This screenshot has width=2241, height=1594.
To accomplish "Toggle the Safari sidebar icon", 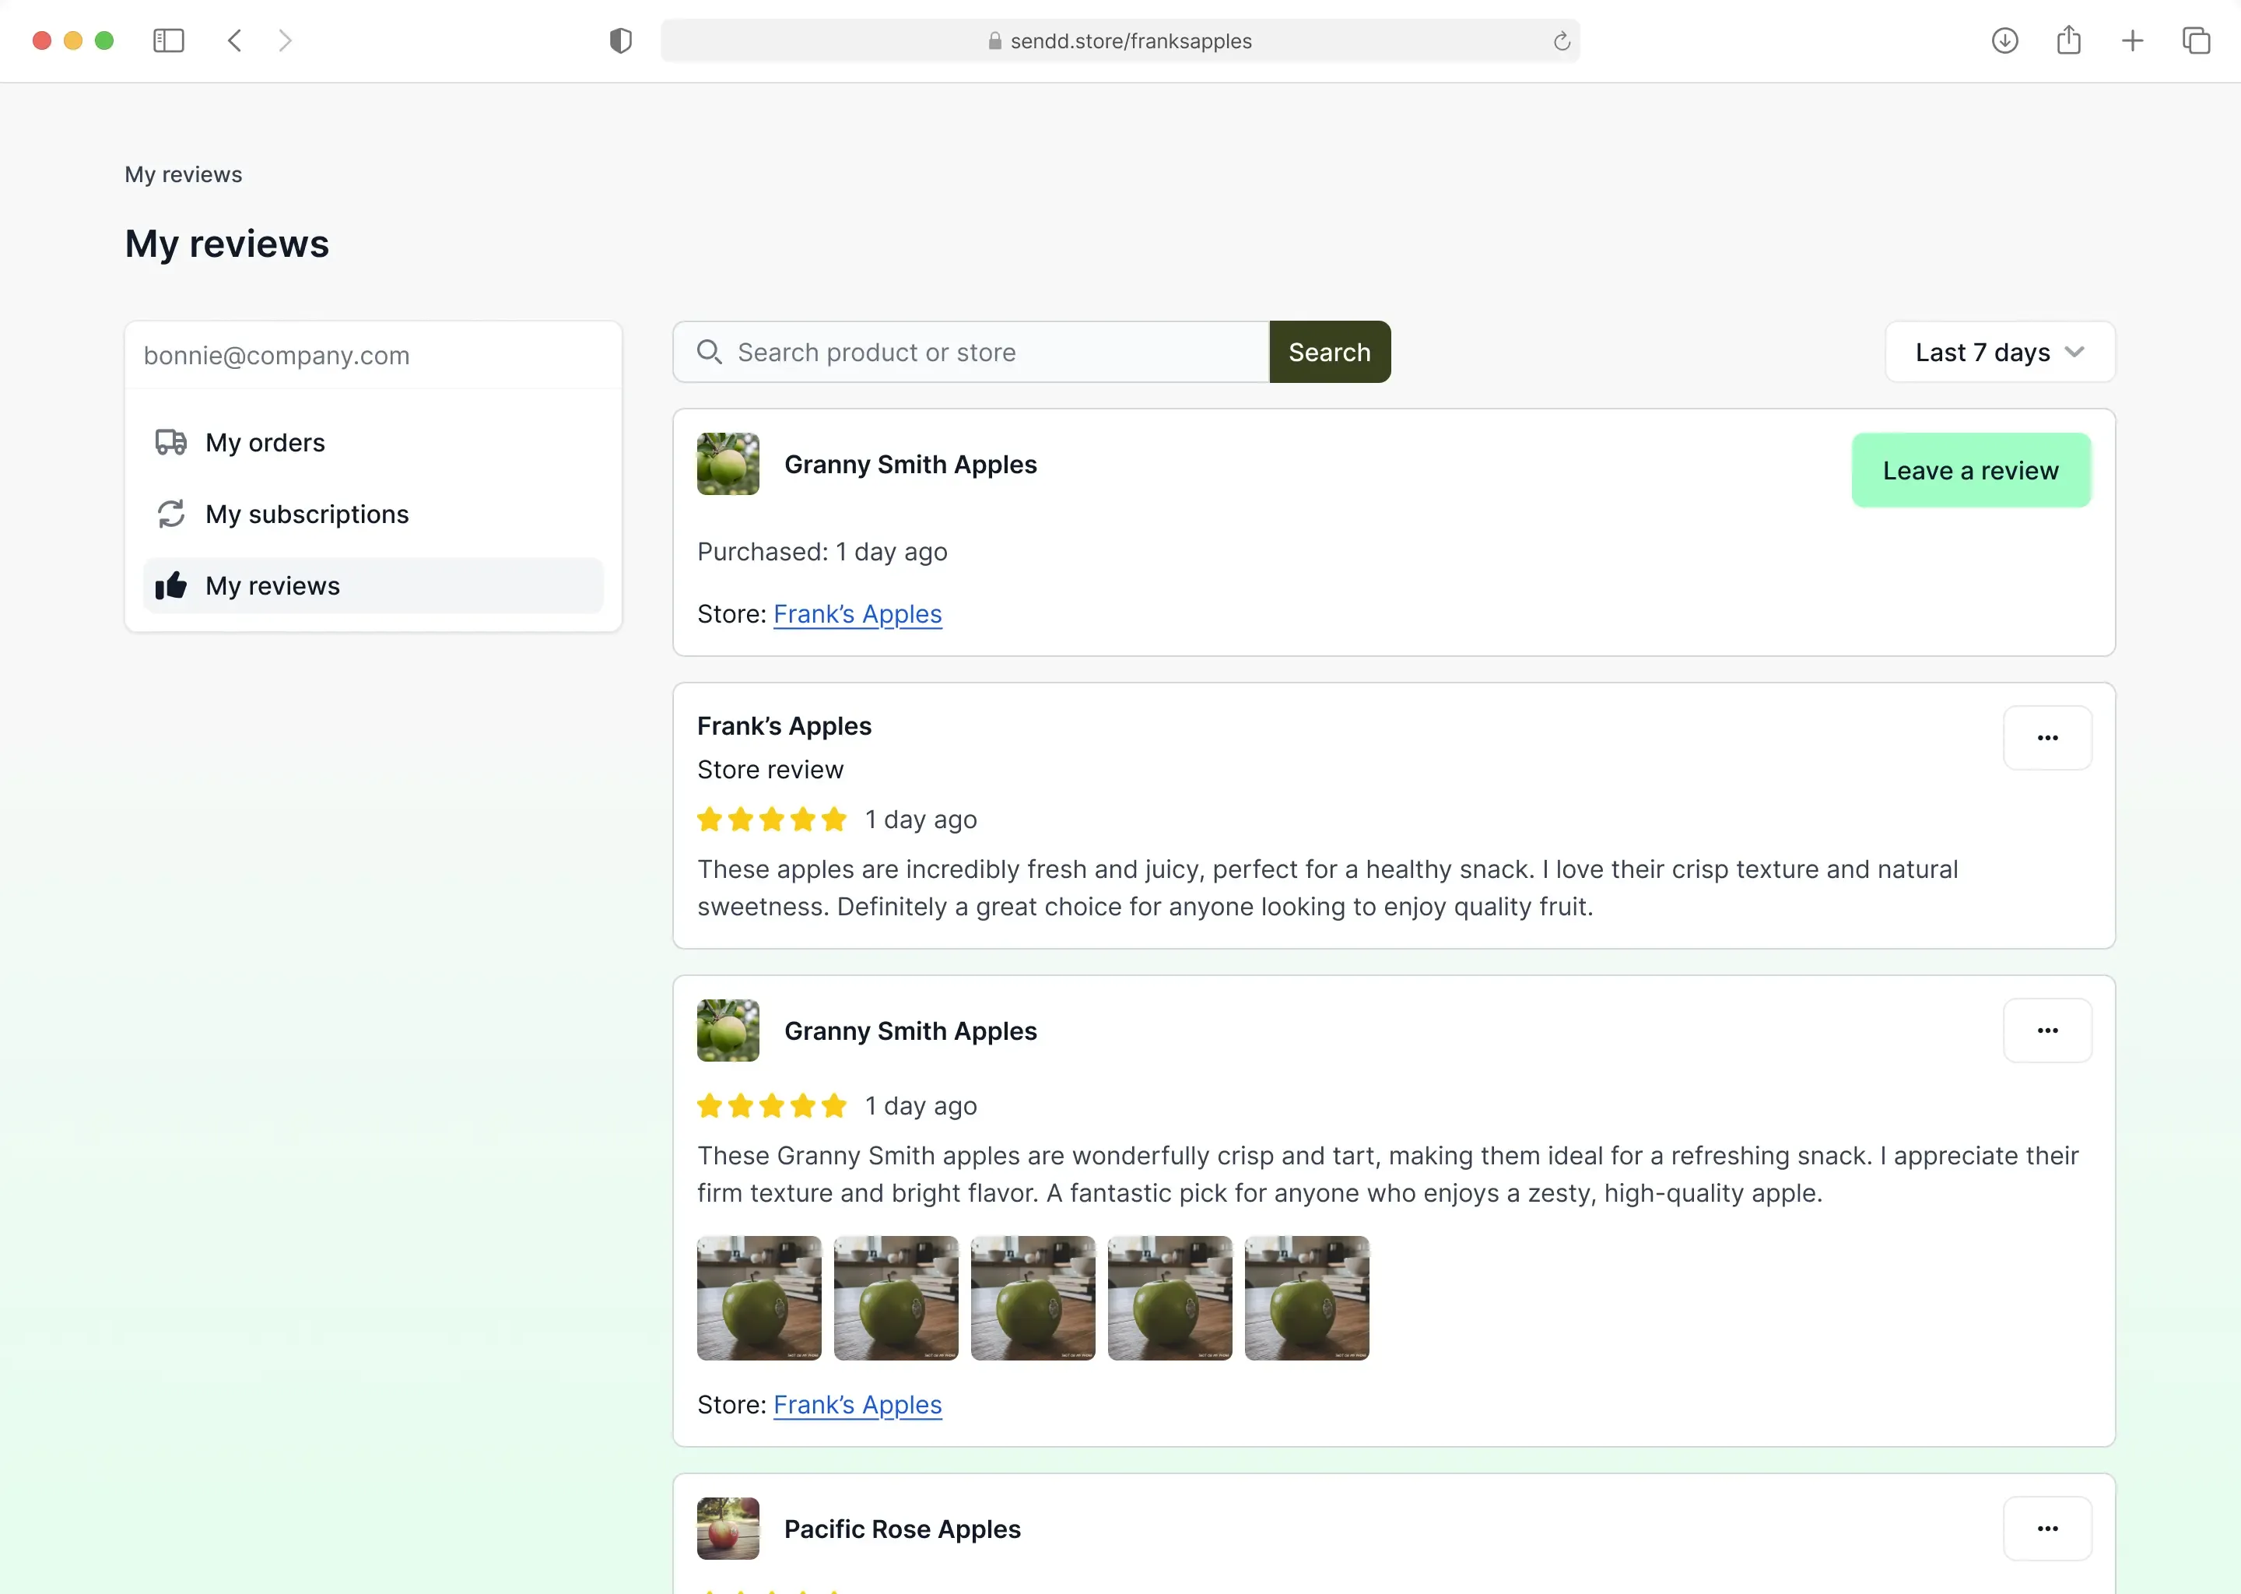I will (169, 40).
